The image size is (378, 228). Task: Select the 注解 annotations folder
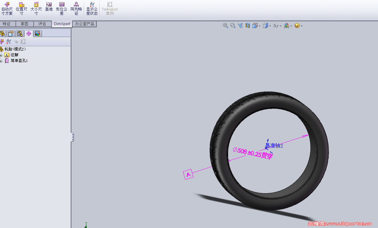(x=11, y=55)
